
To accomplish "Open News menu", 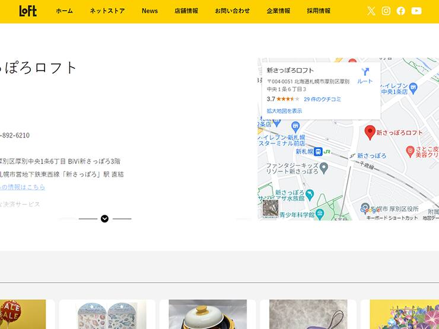I will point(149,11).
